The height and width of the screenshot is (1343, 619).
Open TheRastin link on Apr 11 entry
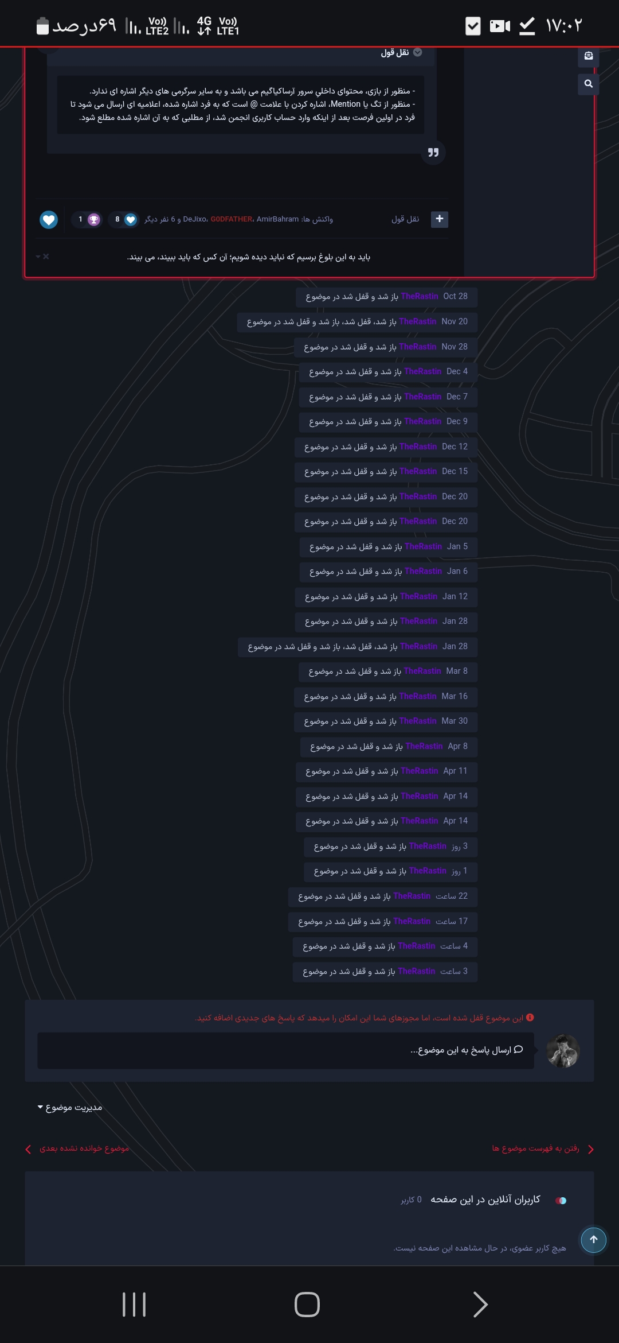[x=420, y=771]
